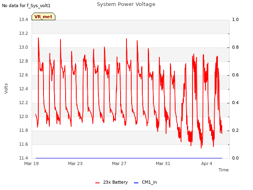Toggle the 23x Battery legend entry
The width and height of the screenshot is (253, 190).
(111, 182)
